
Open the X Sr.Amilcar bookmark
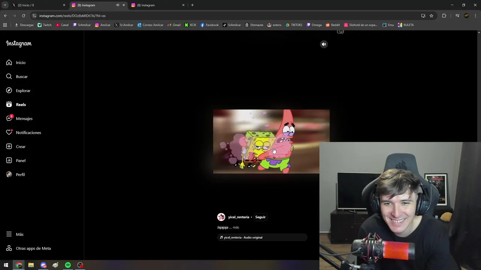124,25
